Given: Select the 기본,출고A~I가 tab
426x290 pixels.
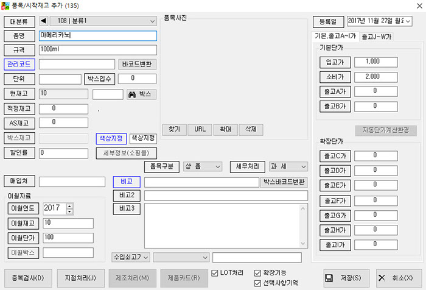Looking at the screenshot, I should click(335, 37).
